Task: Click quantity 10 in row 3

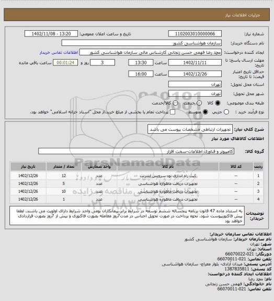Action: tap(64, 191)
